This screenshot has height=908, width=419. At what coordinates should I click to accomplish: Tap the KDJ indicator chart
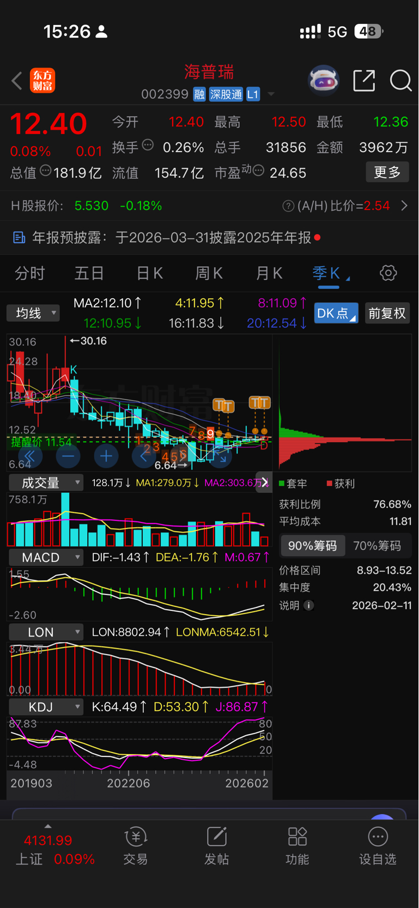[139, 744]
